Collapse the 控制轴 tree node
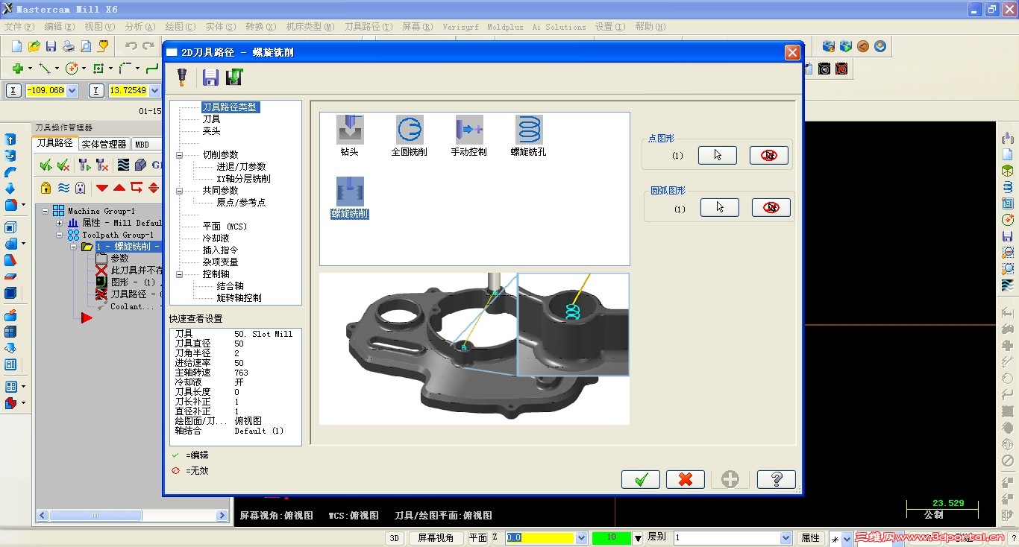The width and height of the screenshot is (1019, 547). (x=180, y=274)
